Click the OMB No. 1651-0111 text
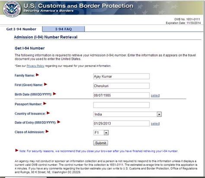Image resolution: width=205 pixels, height=178 pixels. tap(187, 19)
